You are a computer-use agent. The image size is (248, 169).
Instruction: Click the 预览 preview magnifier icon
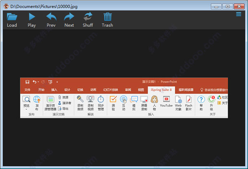[x=26, y=99]
